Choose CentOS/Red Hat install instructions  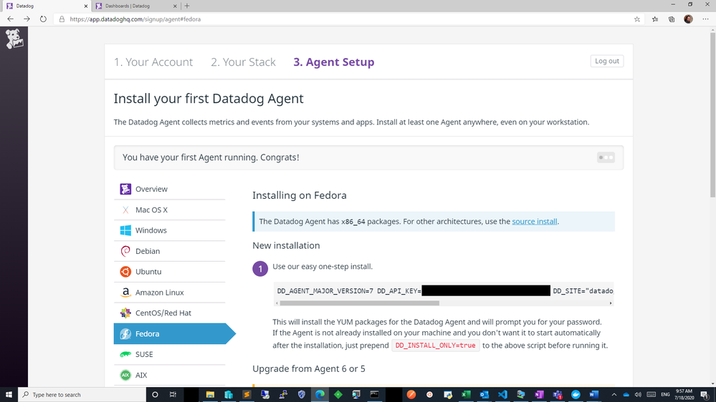point(169,313)
